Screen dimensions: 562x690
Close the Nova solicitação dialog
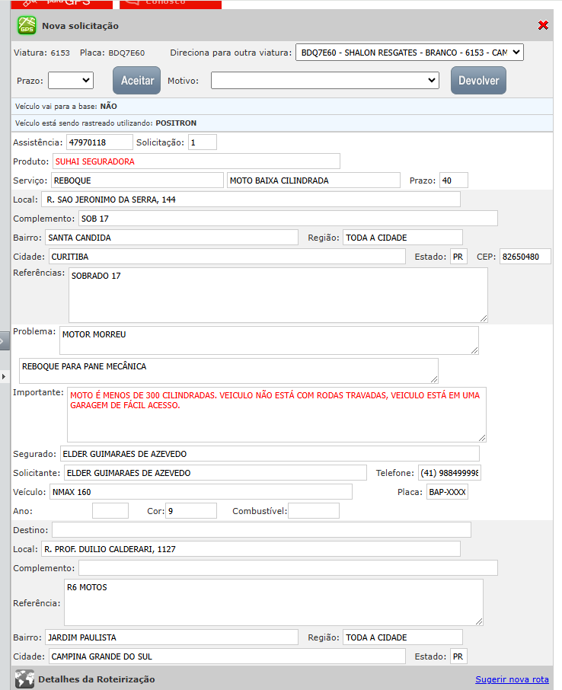point(543,25)
